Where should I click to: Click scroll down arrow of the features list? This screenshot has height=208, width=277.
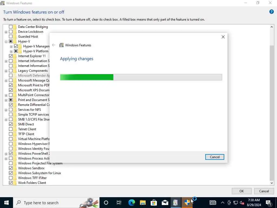coord(272,183)
